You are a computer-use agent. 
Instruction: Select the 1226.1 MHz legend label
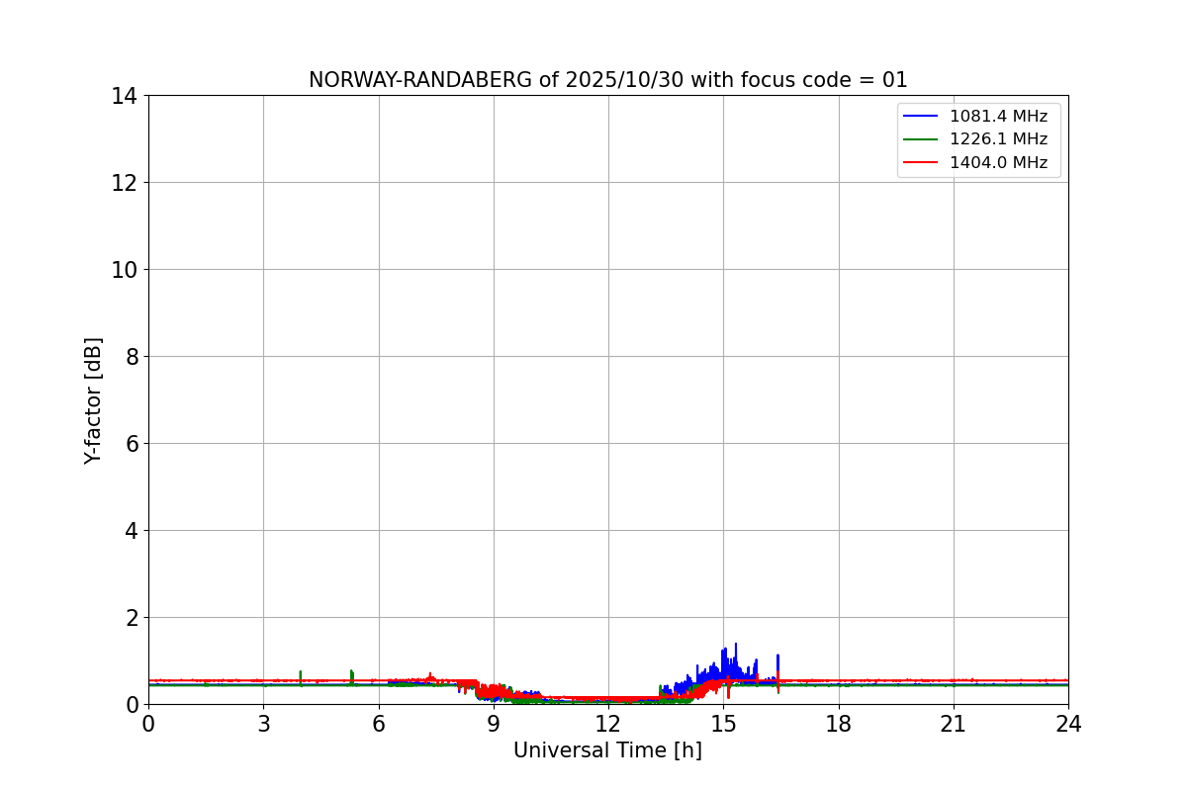pos(998,139)
